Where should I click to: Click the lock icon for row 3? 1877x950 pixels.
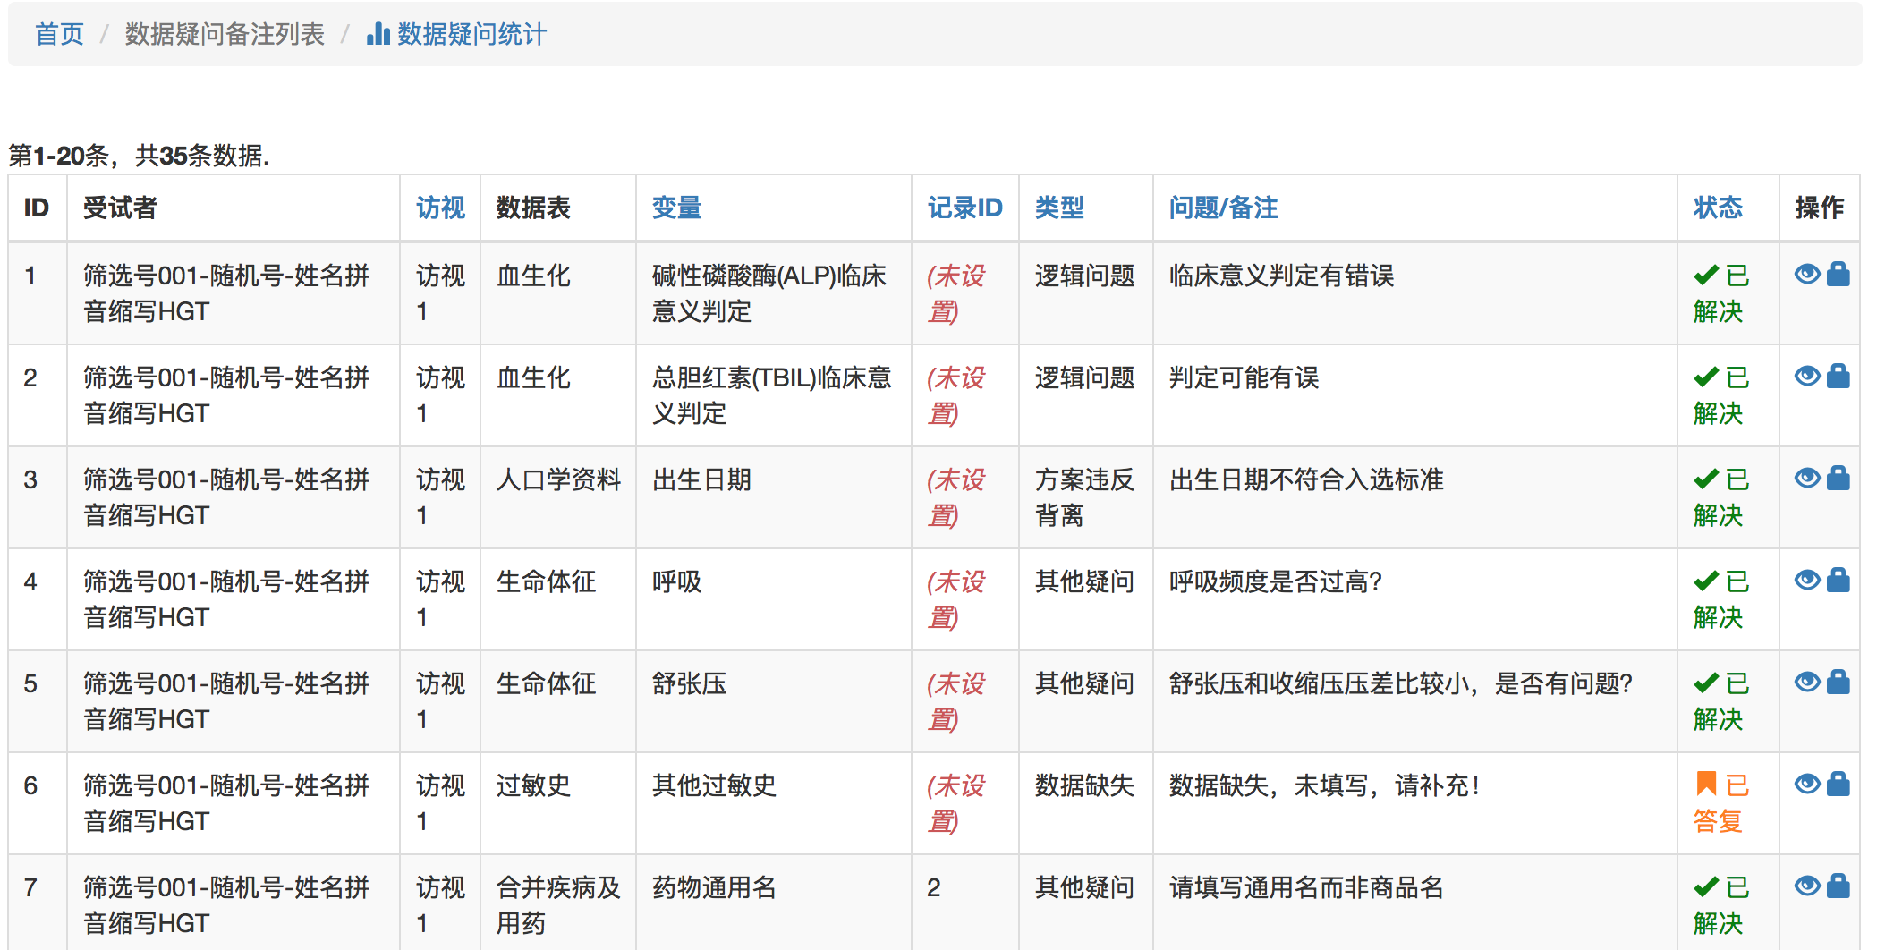coord(1838,479)
